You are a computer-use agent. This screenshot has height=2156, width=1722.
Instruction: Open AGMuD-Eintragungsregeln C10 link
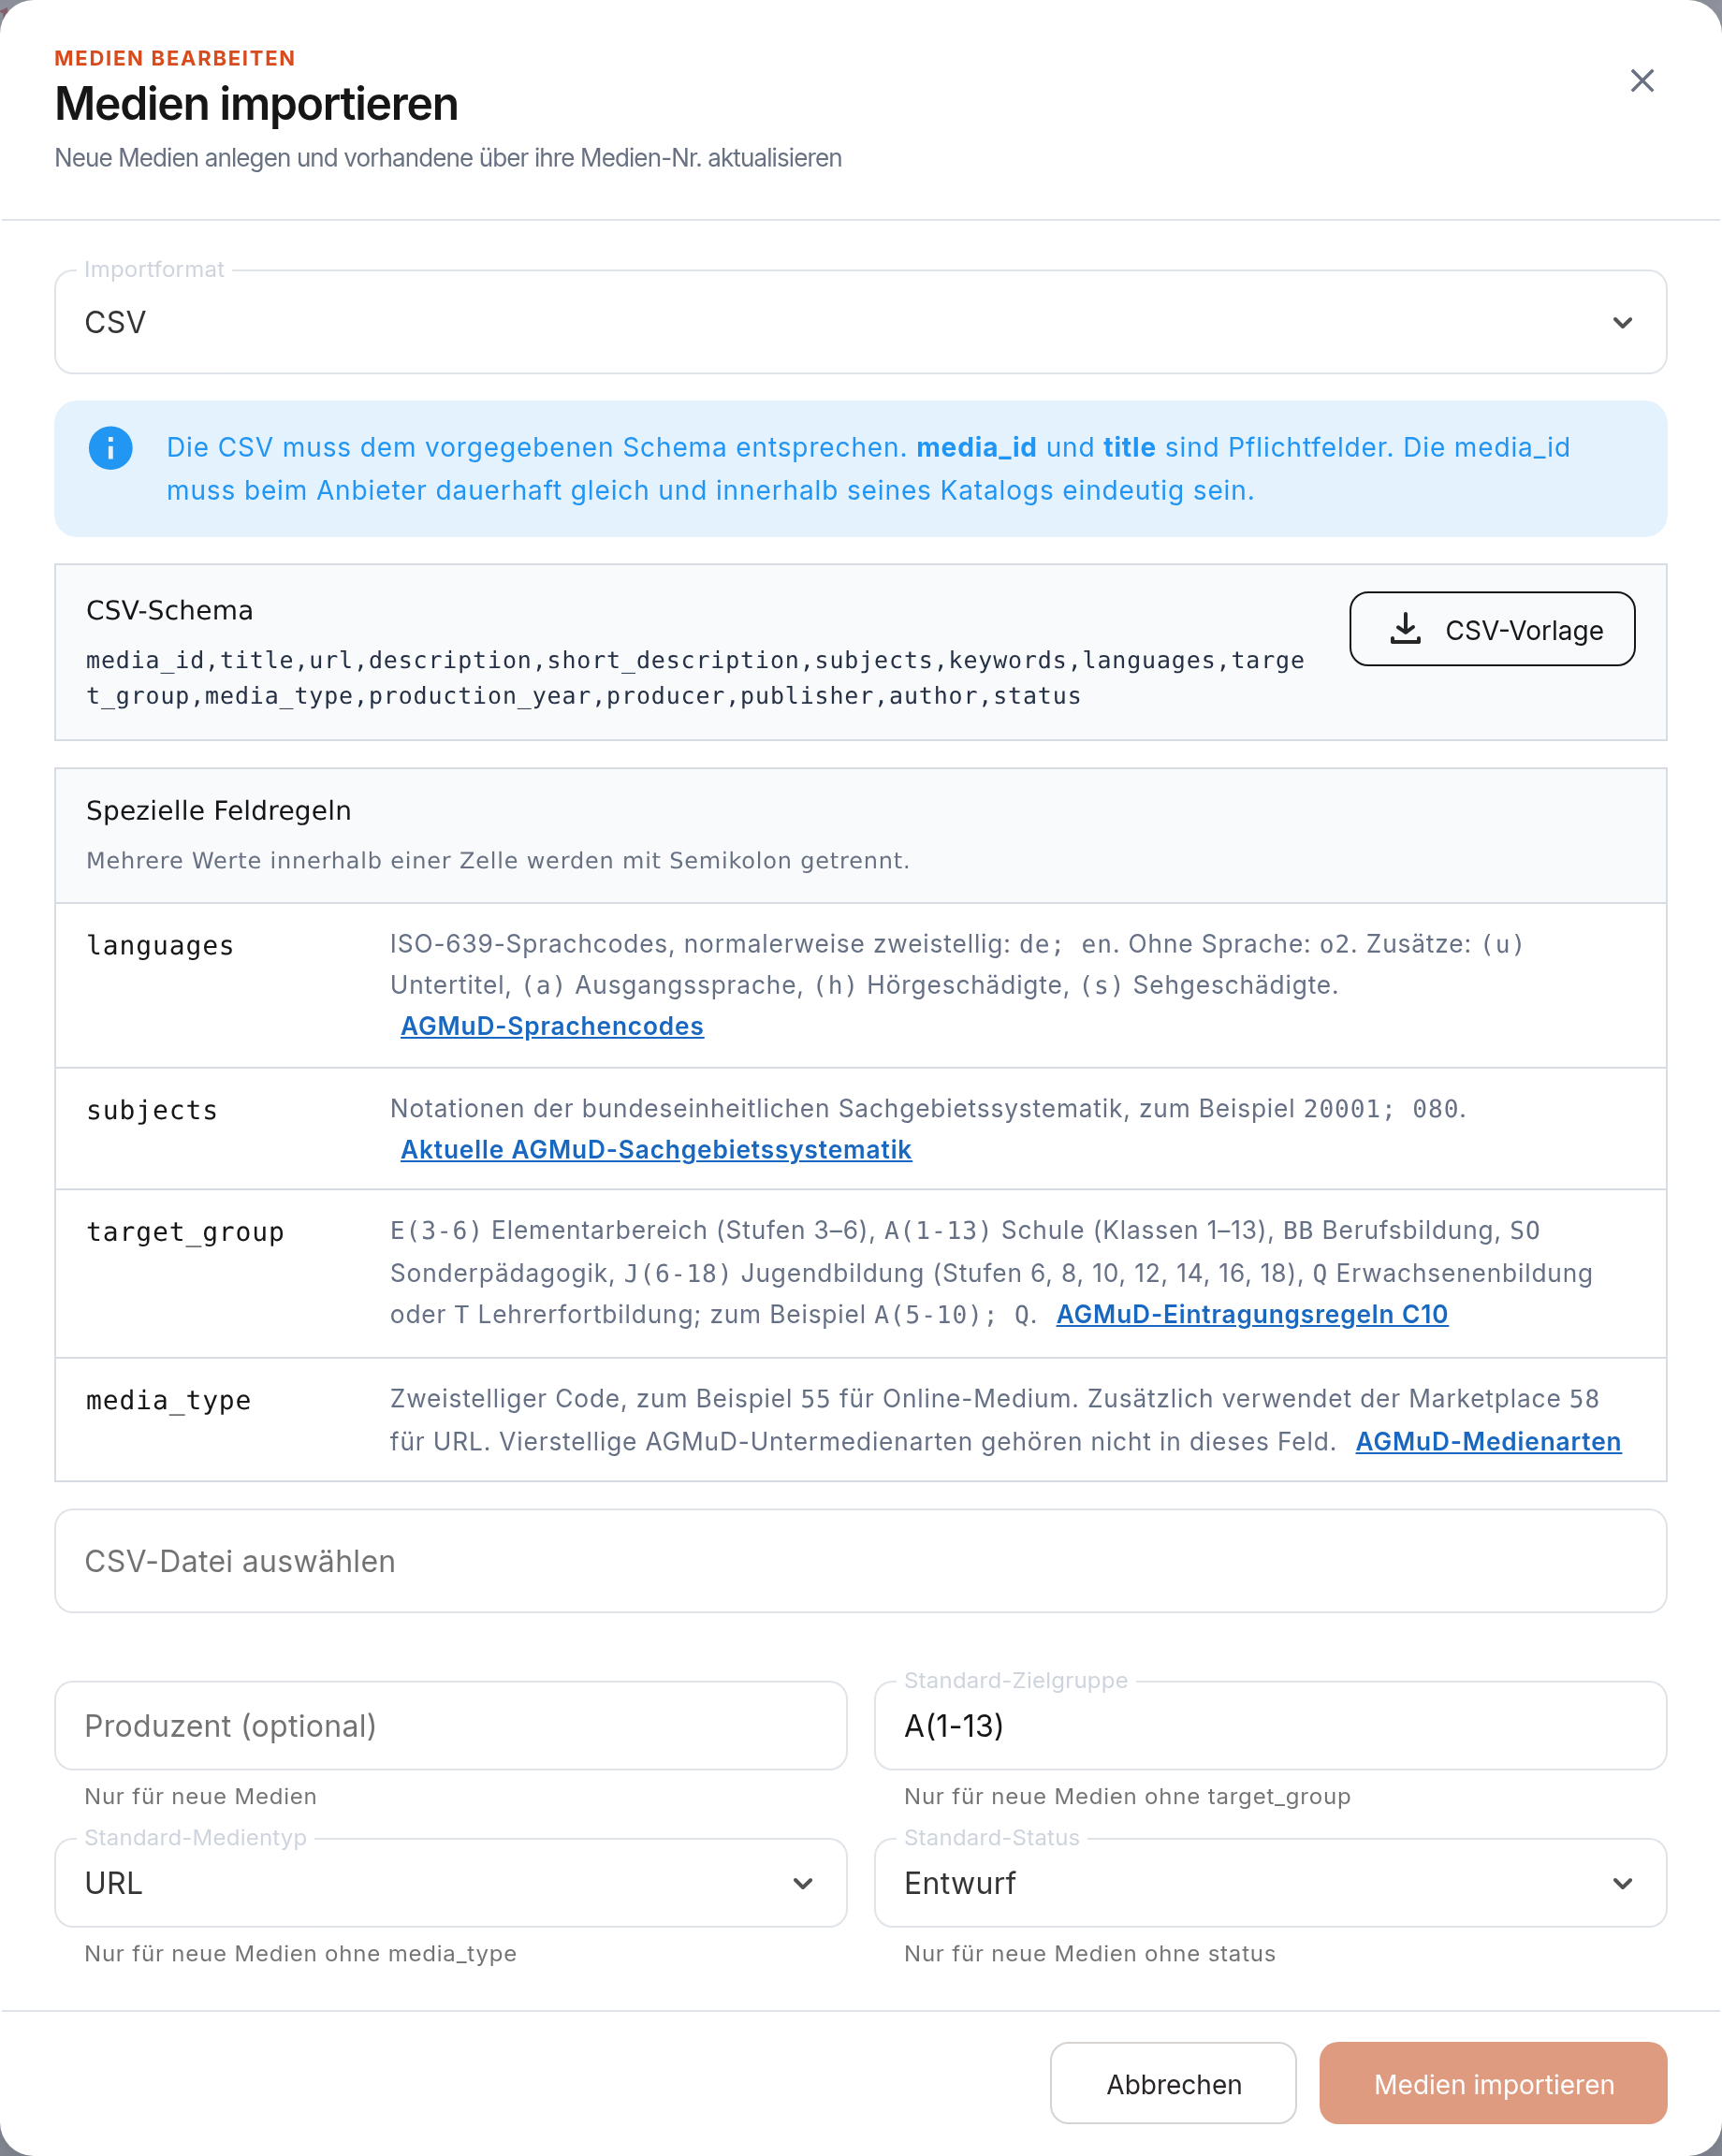coord(1252,1314)
